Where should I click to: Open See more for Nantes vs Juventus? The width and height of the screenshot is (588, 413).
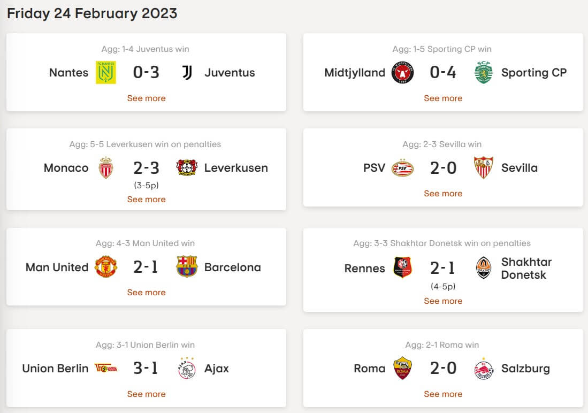coord(146,98)
